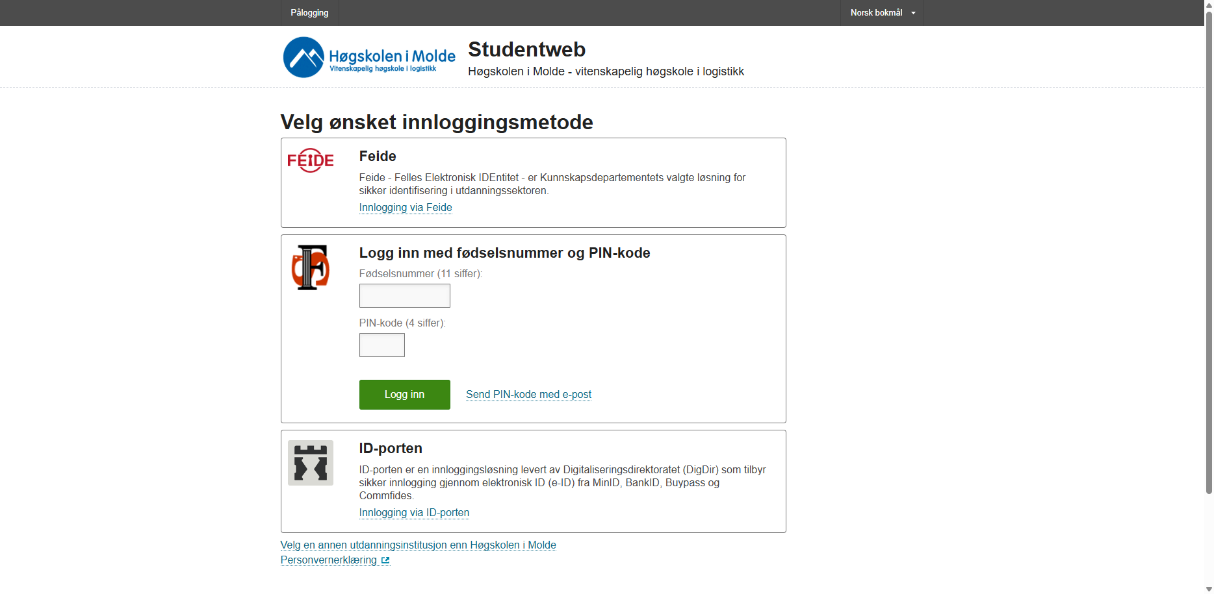
Task: Open Innlogging via Feide link
Action: tap(406, 208)
